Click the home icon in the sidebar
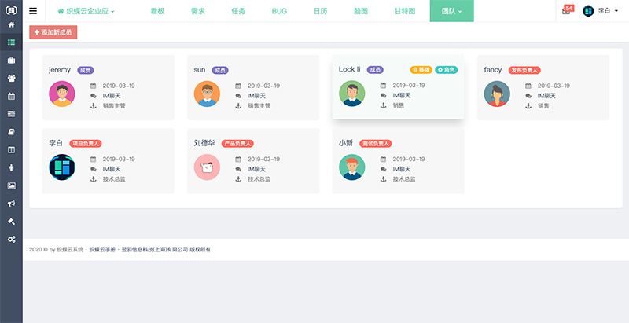The width and height of the screenshot is (629, 323). coord(11,25)
